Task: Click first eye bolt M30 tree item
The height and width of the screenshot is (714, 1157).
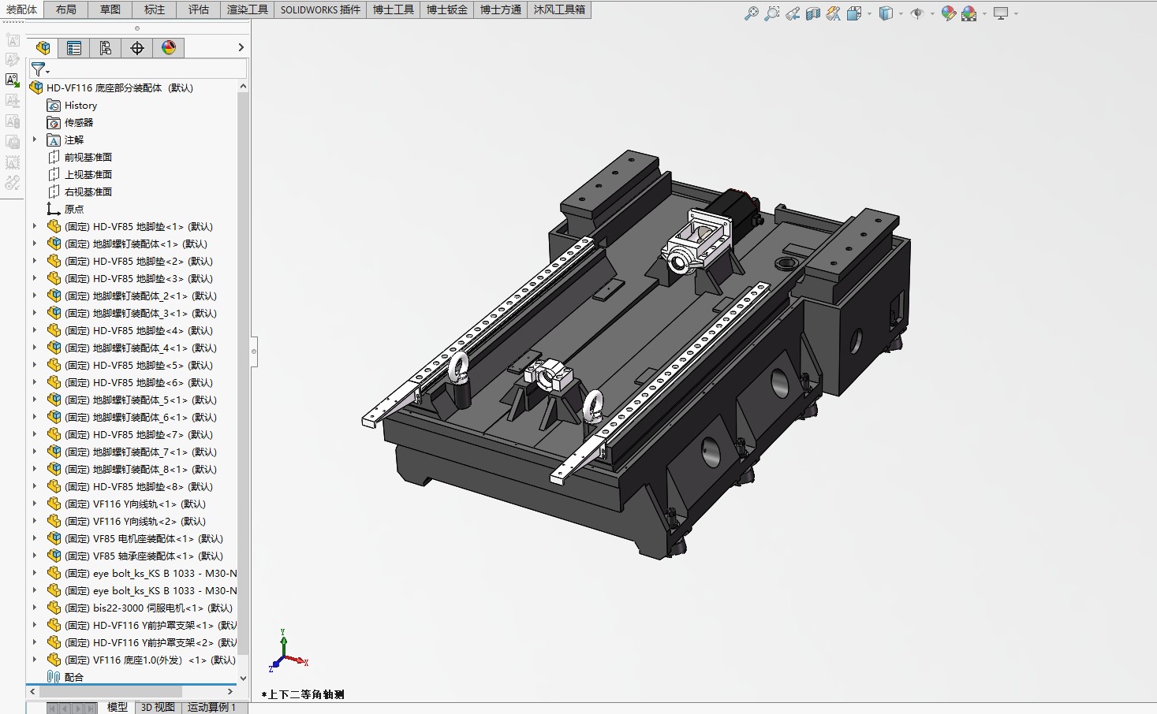Action: click(x=142, y=574)
